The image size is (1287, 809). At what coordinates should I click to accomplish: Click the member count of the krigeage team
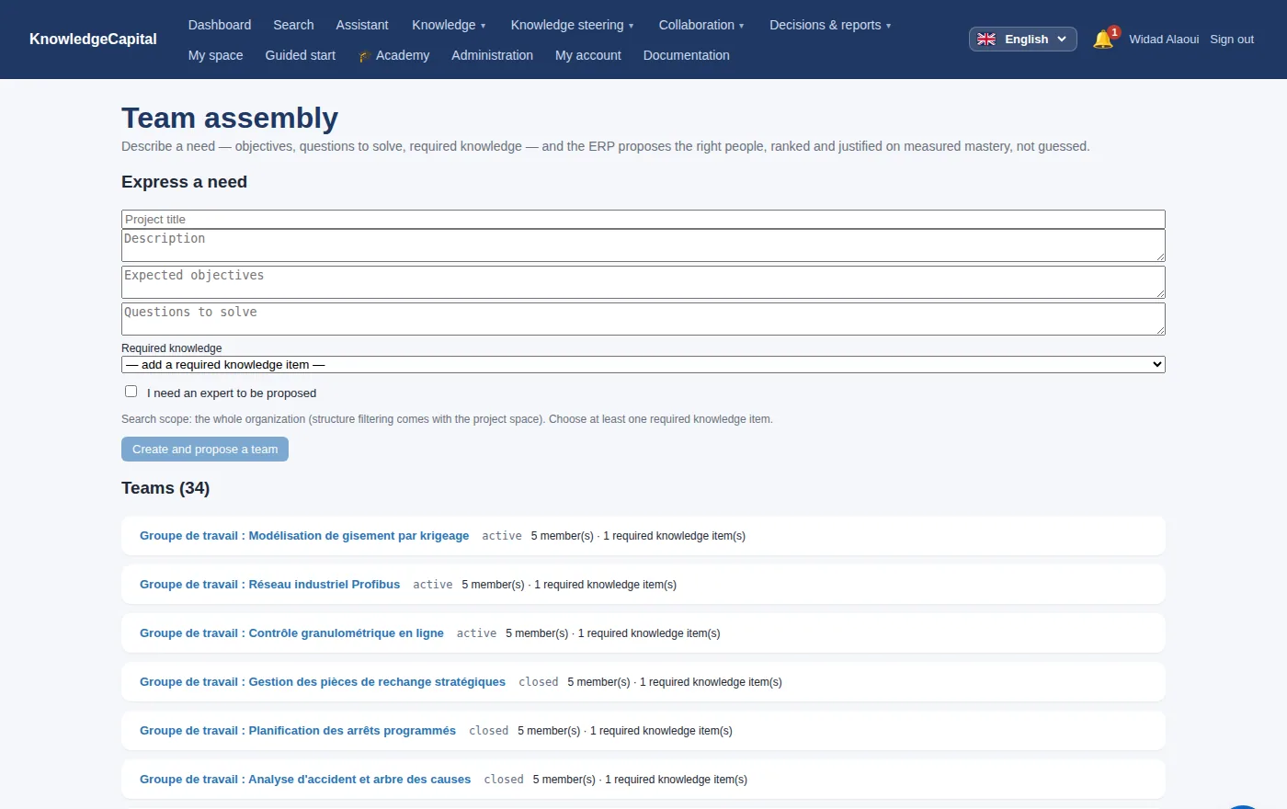click(563, 536)
